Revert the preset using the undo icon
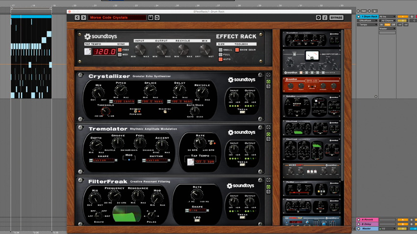The image size is (417, 234). (157, 18)
